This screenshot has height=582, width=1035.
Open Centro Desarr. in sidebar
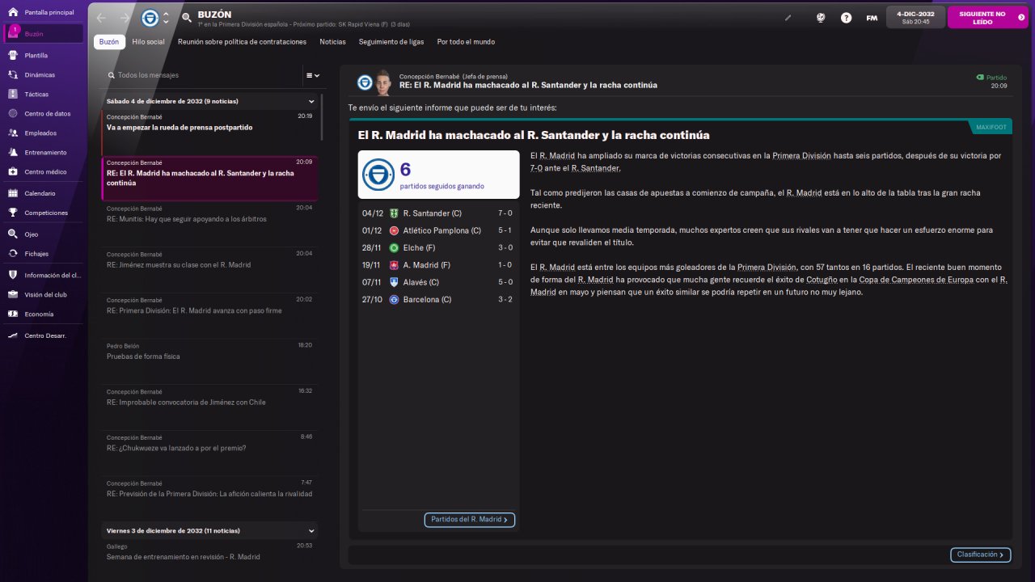click(44, 335)
